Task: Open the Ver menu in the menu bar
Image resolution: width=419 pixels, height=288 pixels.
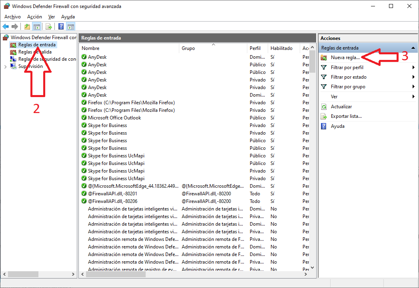Action: click(x=52, y=17)
